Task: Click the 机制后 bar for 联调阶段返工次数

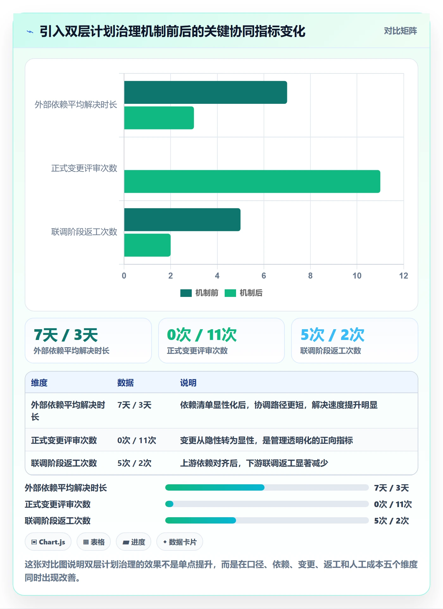Action: click(x=147, y=245)
